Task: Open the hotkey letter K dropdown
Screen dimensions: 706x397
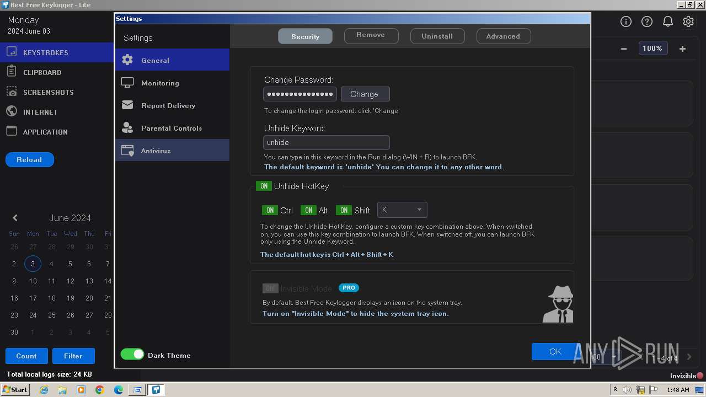Action: (x=402, y=210)
